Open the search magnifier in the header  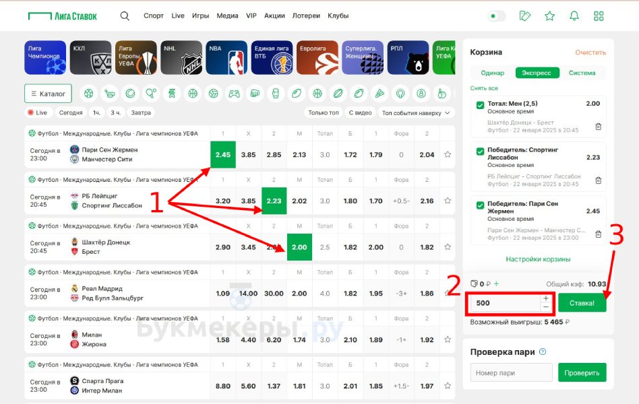coord(125,16)
